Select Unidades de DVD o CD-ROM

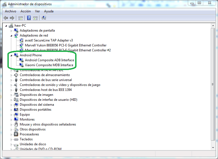click(x=41, y=149)
